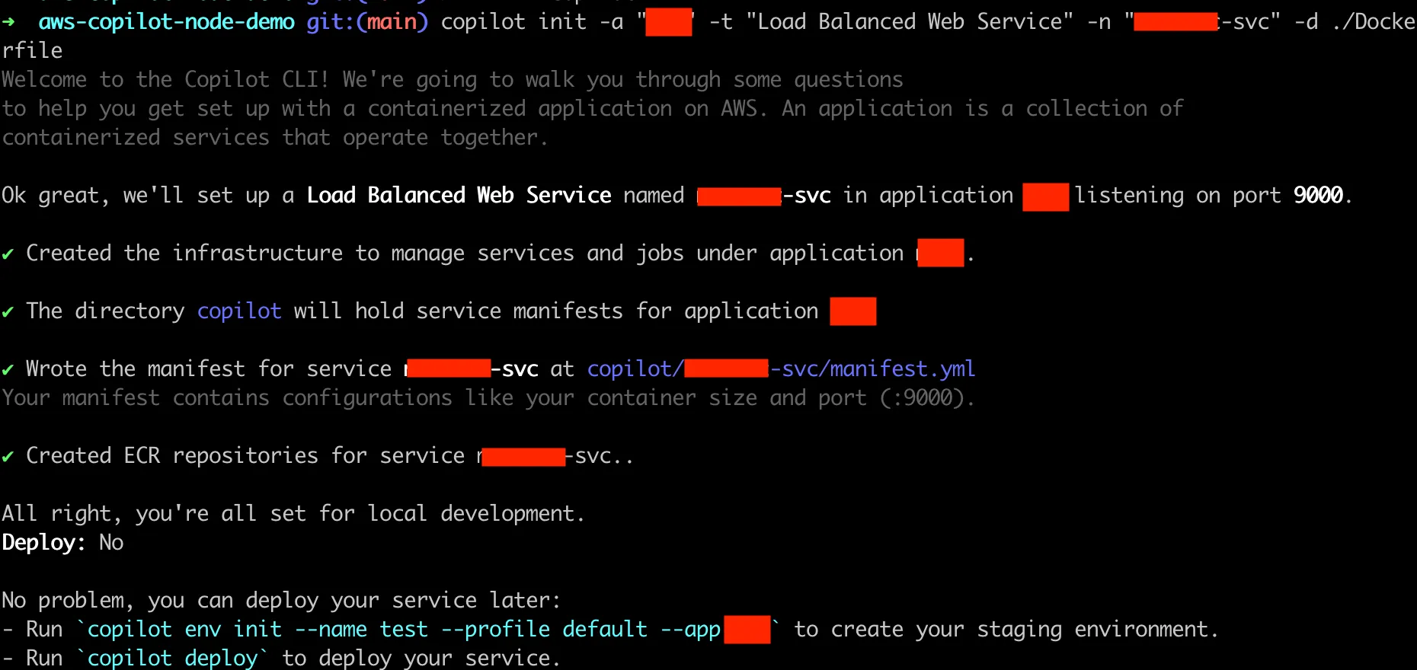This screenshot has width=1417, height=670.
Task: Click 'containerized services that operate together.' line
Action: click(274, 138)
